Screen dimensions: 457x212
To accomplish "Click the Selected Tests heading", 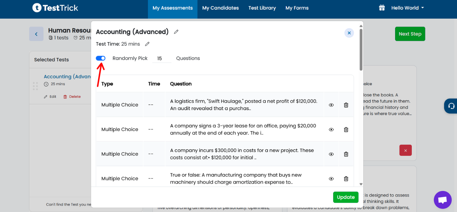I will (52, 60).
